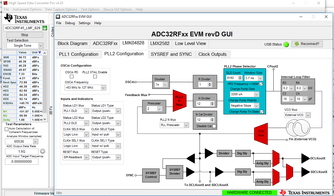The height and width of the screenshot is (196, 334).
Task: Switch to the SYSREF and SYNC tab
Action: (x=171, y=54)
